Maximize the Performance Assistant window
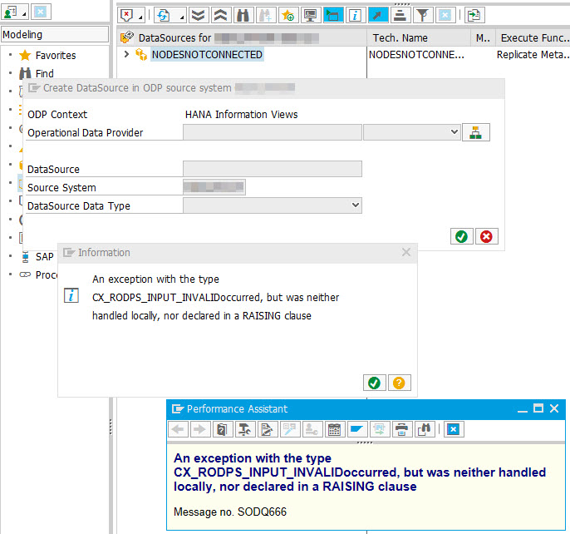Screen dimensions: 570x534 coord(538,408)
